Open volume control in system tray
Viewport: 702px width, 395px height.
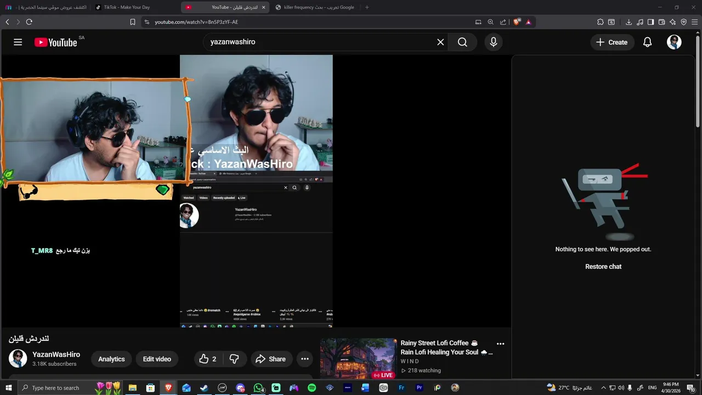click(x=621, y=388)
